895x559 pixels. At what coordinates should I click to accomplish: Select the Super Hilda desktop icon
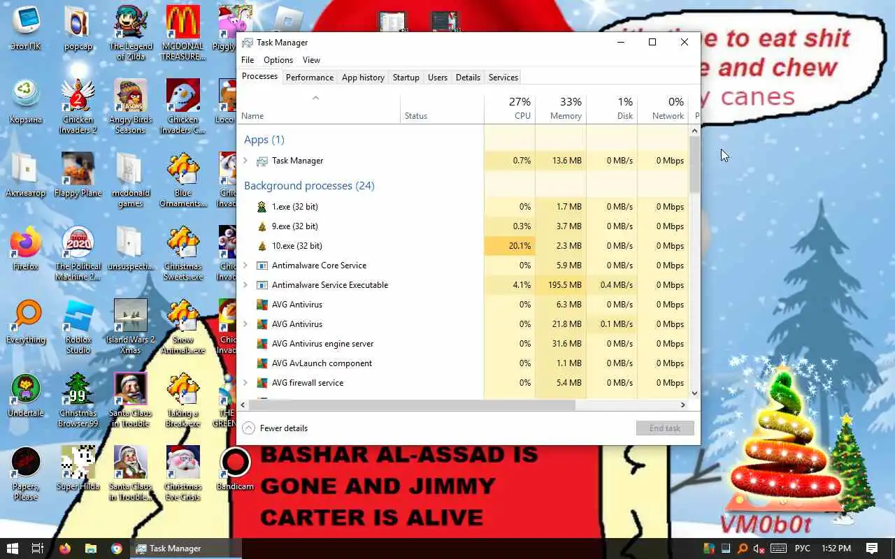coord(78,469)
